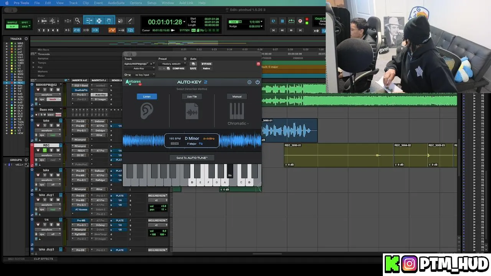This screenshot has height=276, width=491.
Task: Select the REC_3084-02 clip
Action: click(x=410, y=155)
